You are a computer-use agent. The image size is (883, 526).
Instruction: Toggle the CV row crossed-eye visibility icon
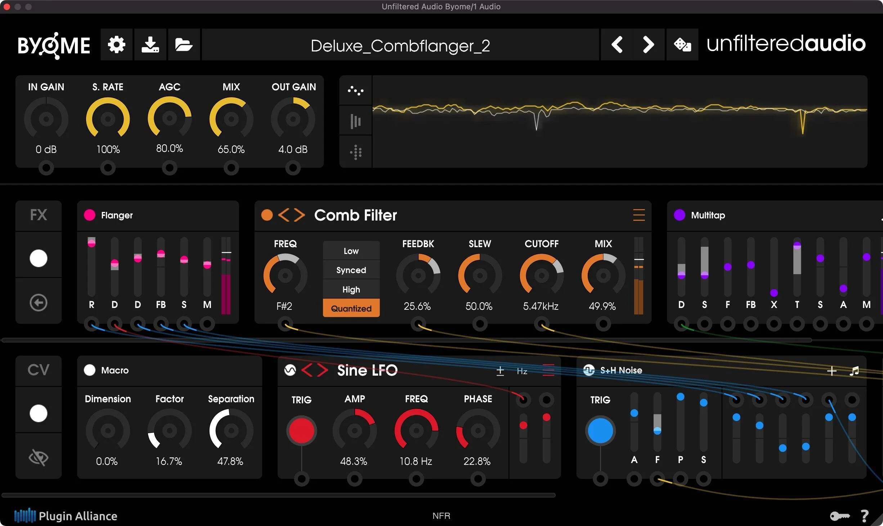point(39,457)
